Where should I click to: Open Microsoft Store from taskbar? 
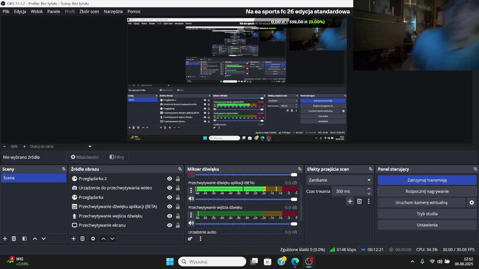268,262
